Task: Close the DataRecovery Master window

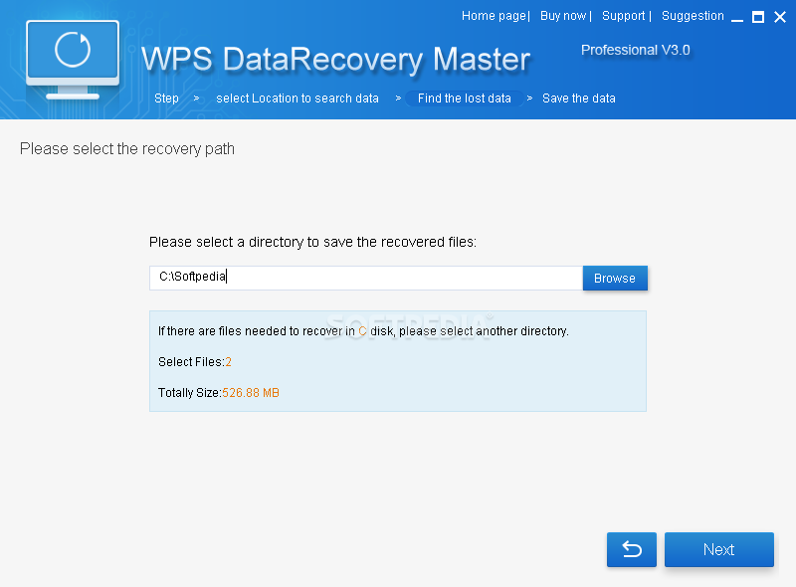Action: click(780, 17)
